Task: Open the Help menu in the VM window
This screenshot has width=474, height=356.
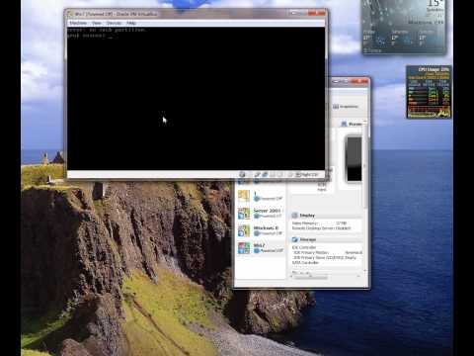Action: click(131, 23)
